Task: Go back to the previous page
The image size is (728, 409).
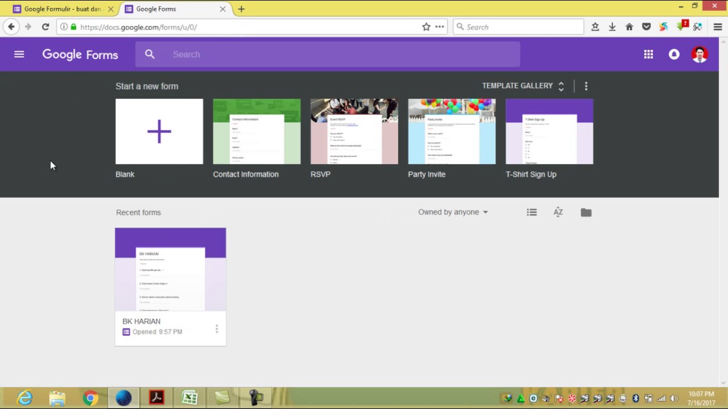Action: 11,27
